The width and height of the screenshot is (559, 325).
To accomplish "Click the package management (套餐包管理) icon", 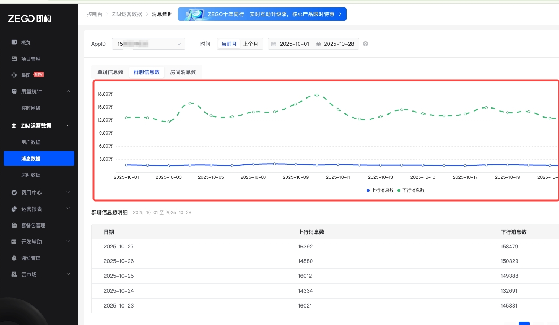I will click(14, 225).
